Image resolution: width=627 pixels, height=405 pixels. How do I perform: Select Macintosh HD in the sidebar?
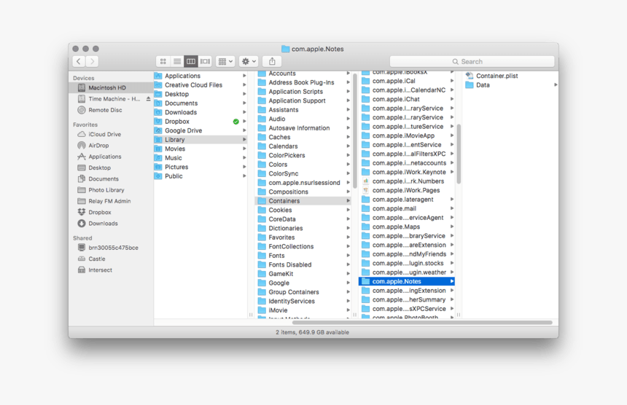[x=111, y=87]
